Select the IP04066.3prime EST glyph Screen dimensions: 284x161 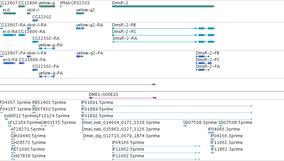tap(211, 133)
